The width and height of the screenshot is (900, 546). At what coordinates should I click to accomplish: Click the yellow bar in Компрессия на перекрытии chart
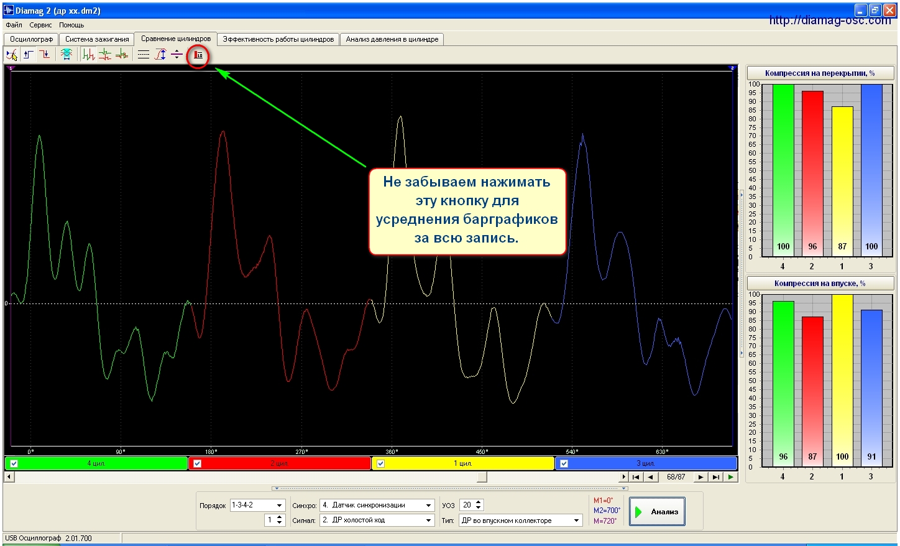coord(842,181)
